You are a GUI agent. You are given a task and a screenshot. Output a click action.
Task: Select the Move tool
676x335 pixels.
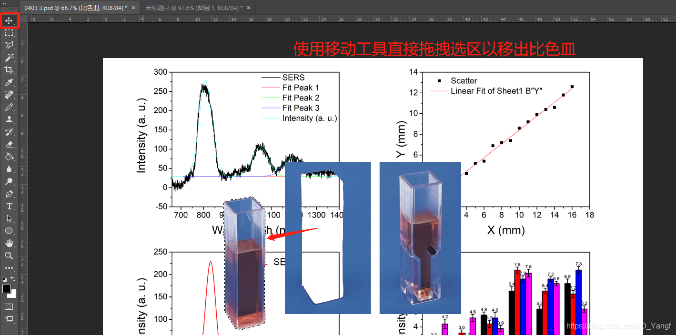point(9,20)
